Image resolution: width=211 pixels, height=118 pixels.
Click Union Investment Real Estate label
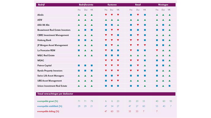(x=52, y=86)
